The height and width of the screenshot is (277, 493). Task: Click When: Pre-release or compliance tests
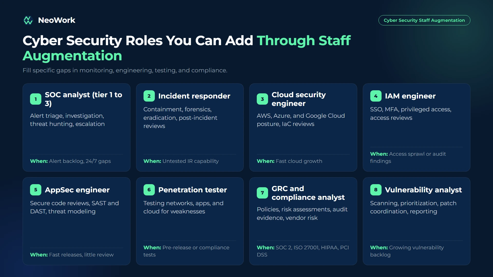(186, 251)
